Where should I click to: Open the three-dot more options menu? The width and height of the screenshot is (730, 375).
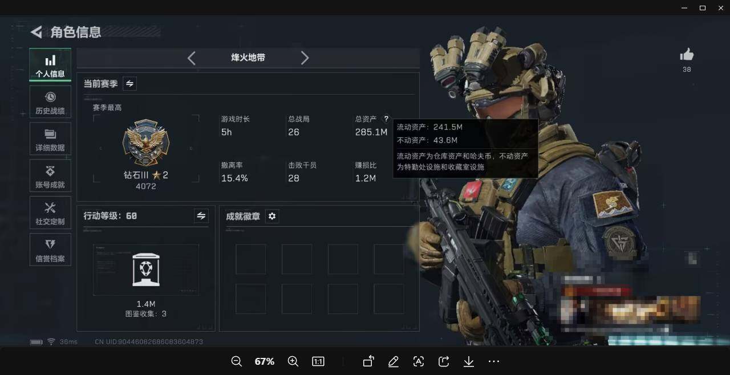pos(494,361)
